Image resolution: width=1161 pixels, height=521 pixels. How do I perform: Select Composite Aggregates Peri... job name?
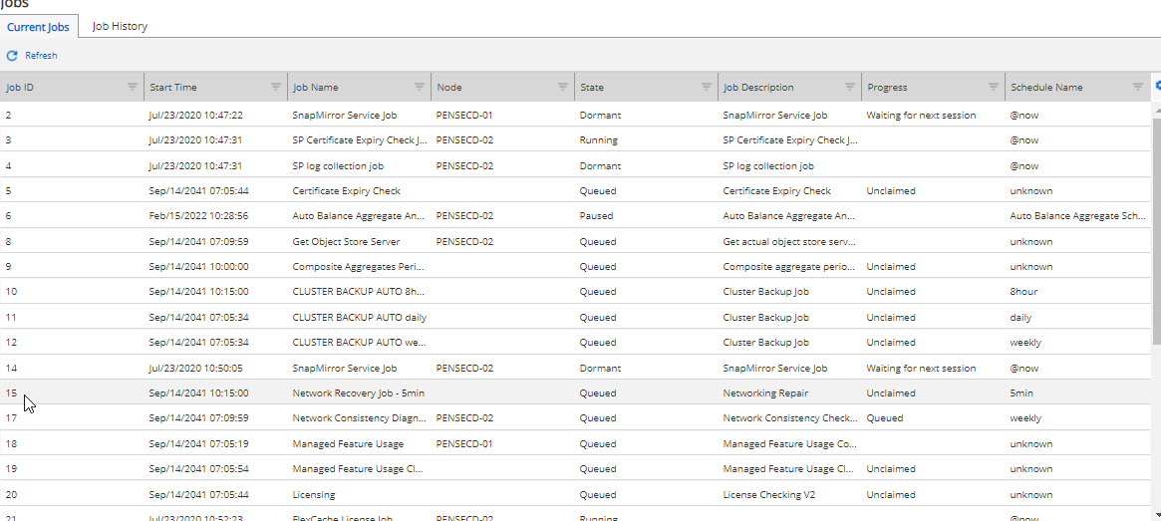pos(359,266)
